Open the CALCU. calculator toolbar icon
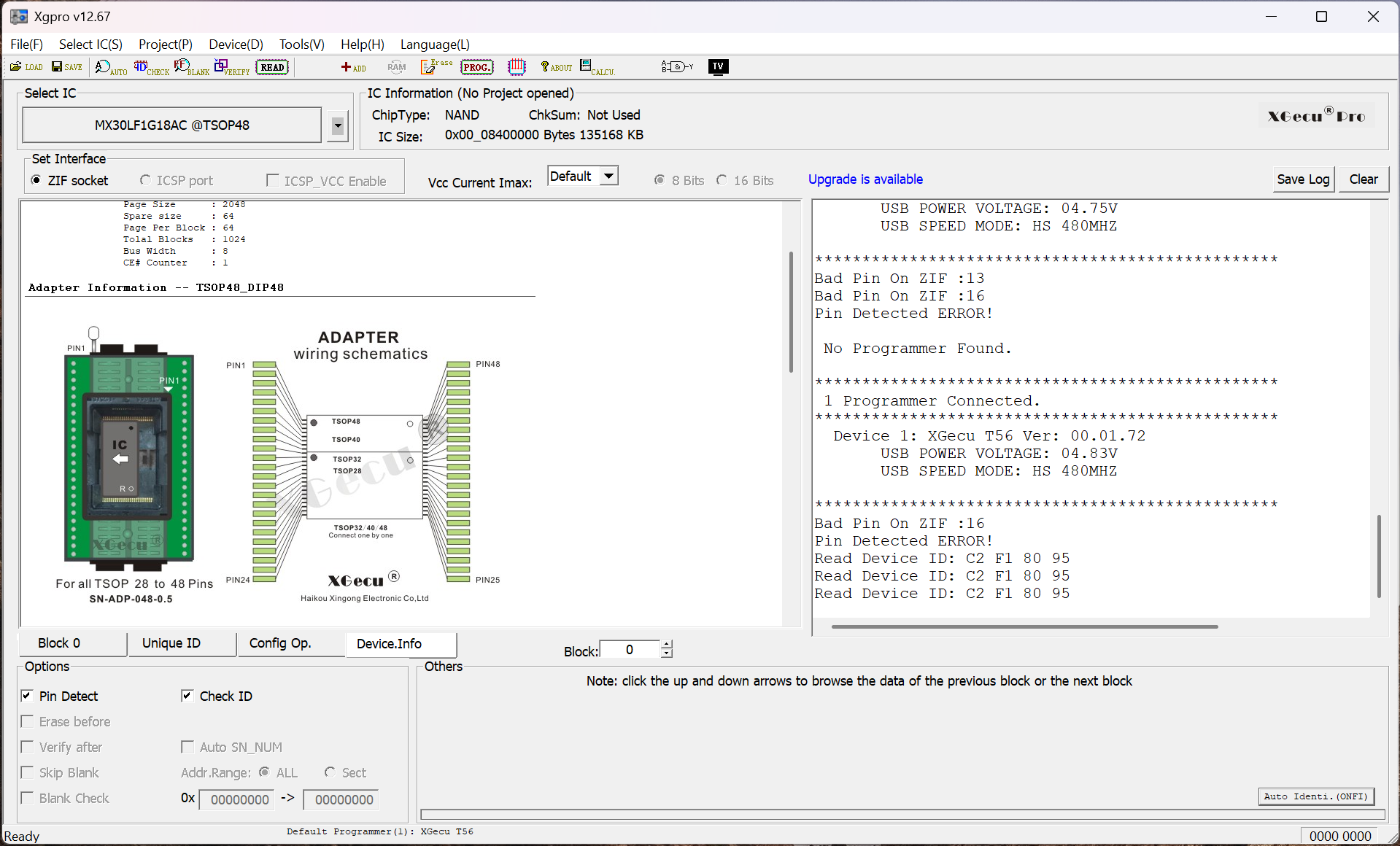Image resolution: width=1400 pixels, height=846 pixels. pos(597,67)
